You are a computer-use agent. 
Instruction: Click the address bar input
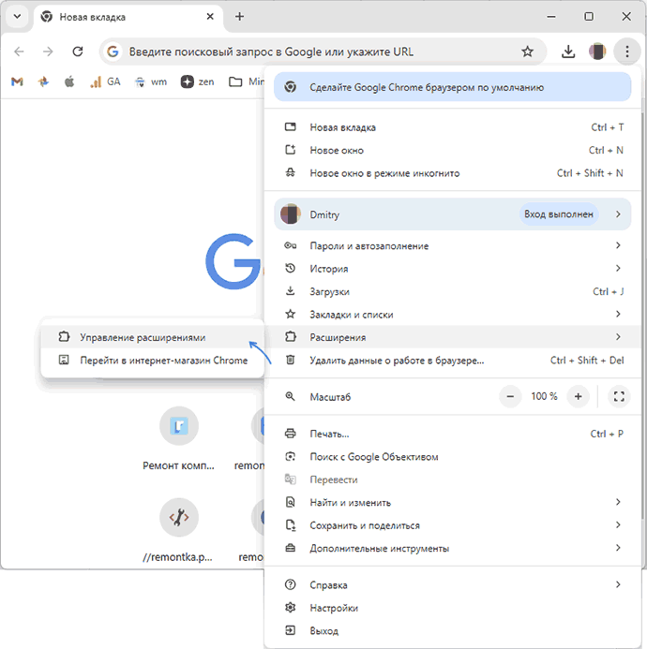[x=322, y=52]
